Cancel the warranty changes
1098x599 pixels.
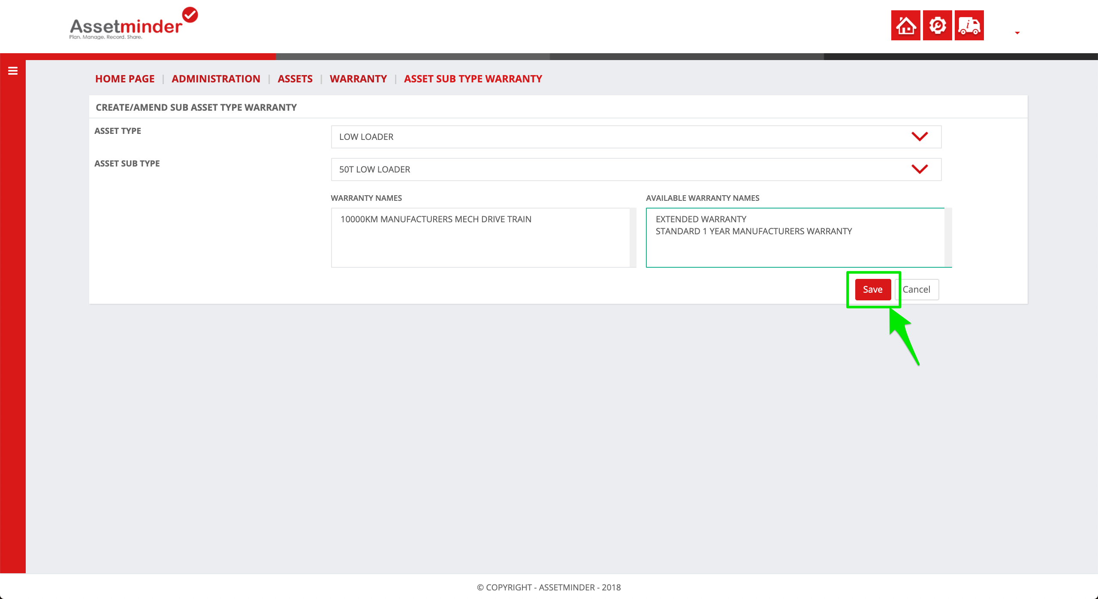[917, 290]
